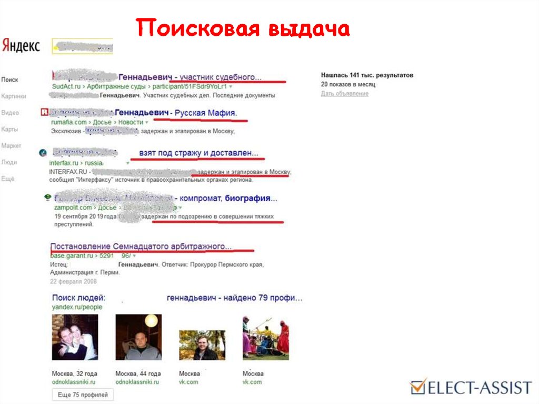Expand the Ещё sidebar menu

pyautogui.click(x=7, y=179)
